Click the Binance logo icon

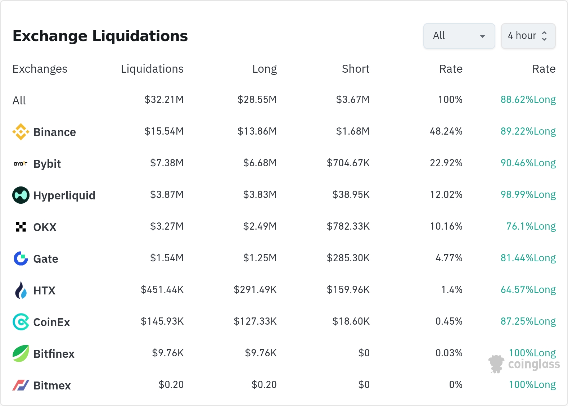[21, 132]
